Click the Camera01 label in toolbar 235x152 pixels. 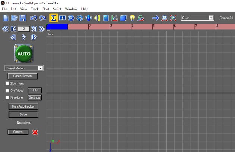[226, 18]
